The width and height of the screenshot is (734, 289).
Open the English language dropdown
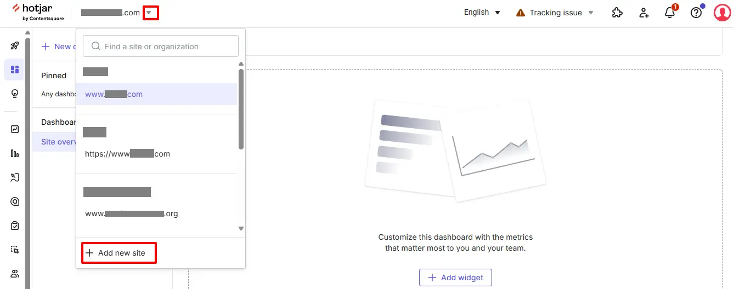tap(482, 13)
